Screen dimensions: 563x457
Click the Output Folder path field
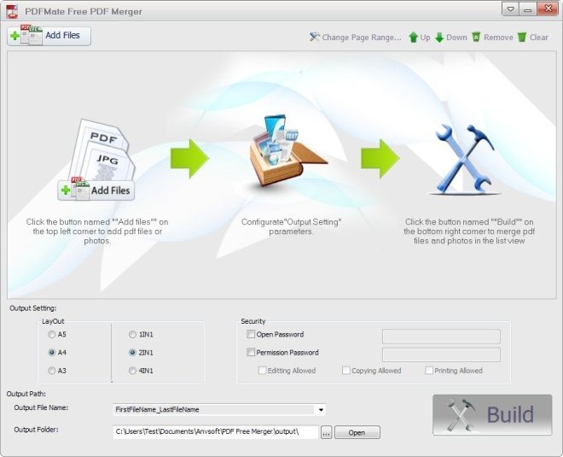tap(216, 432)
